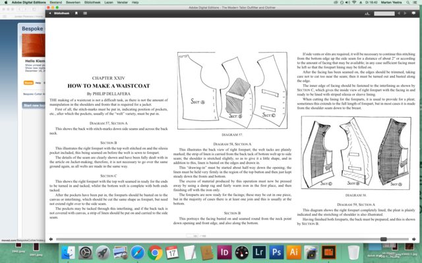
Task: Open the text size (AA) control
Action: point(367,13)
